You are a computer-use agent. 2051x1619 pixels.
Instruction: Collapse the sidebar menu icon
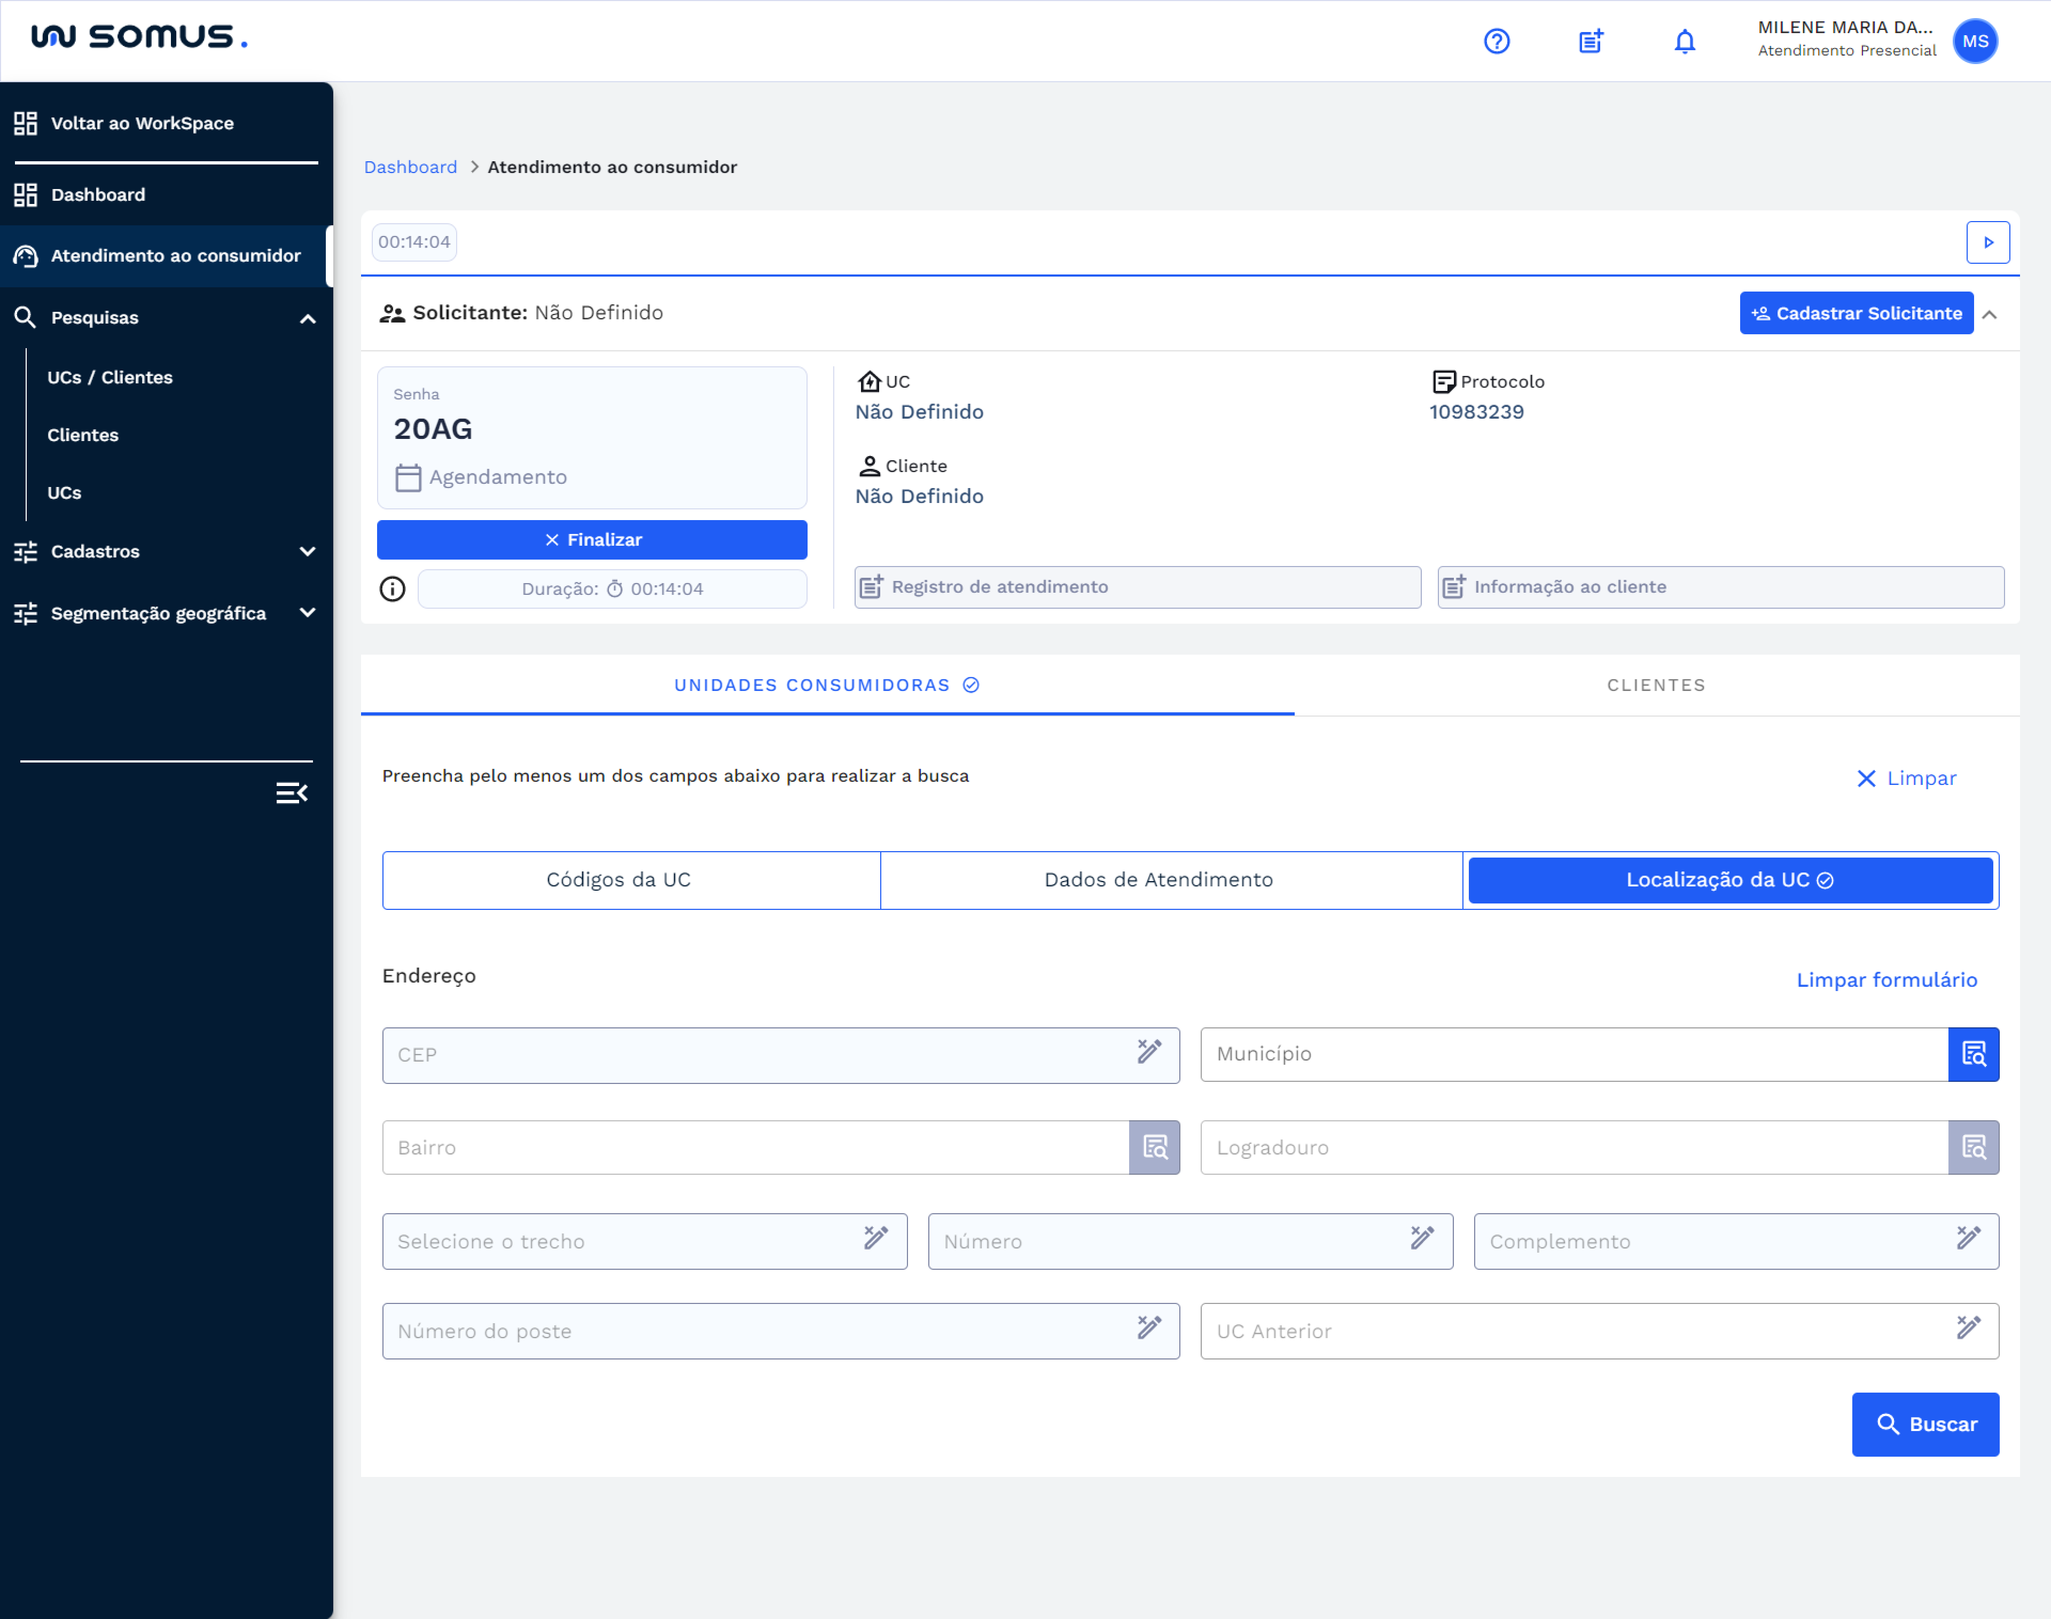[291, 792]
